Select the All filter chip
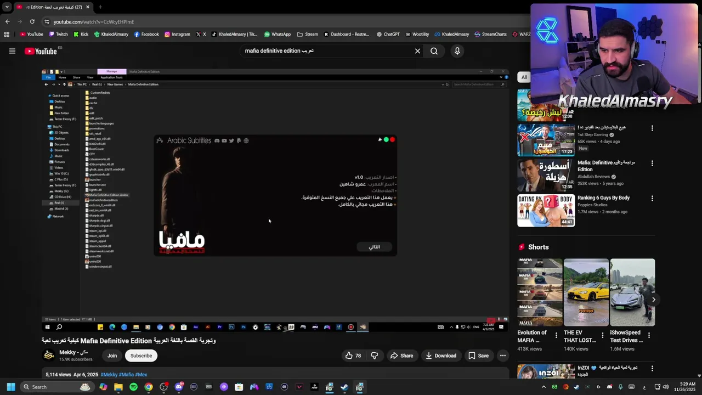The image size is (702, 395). (524, 77)
